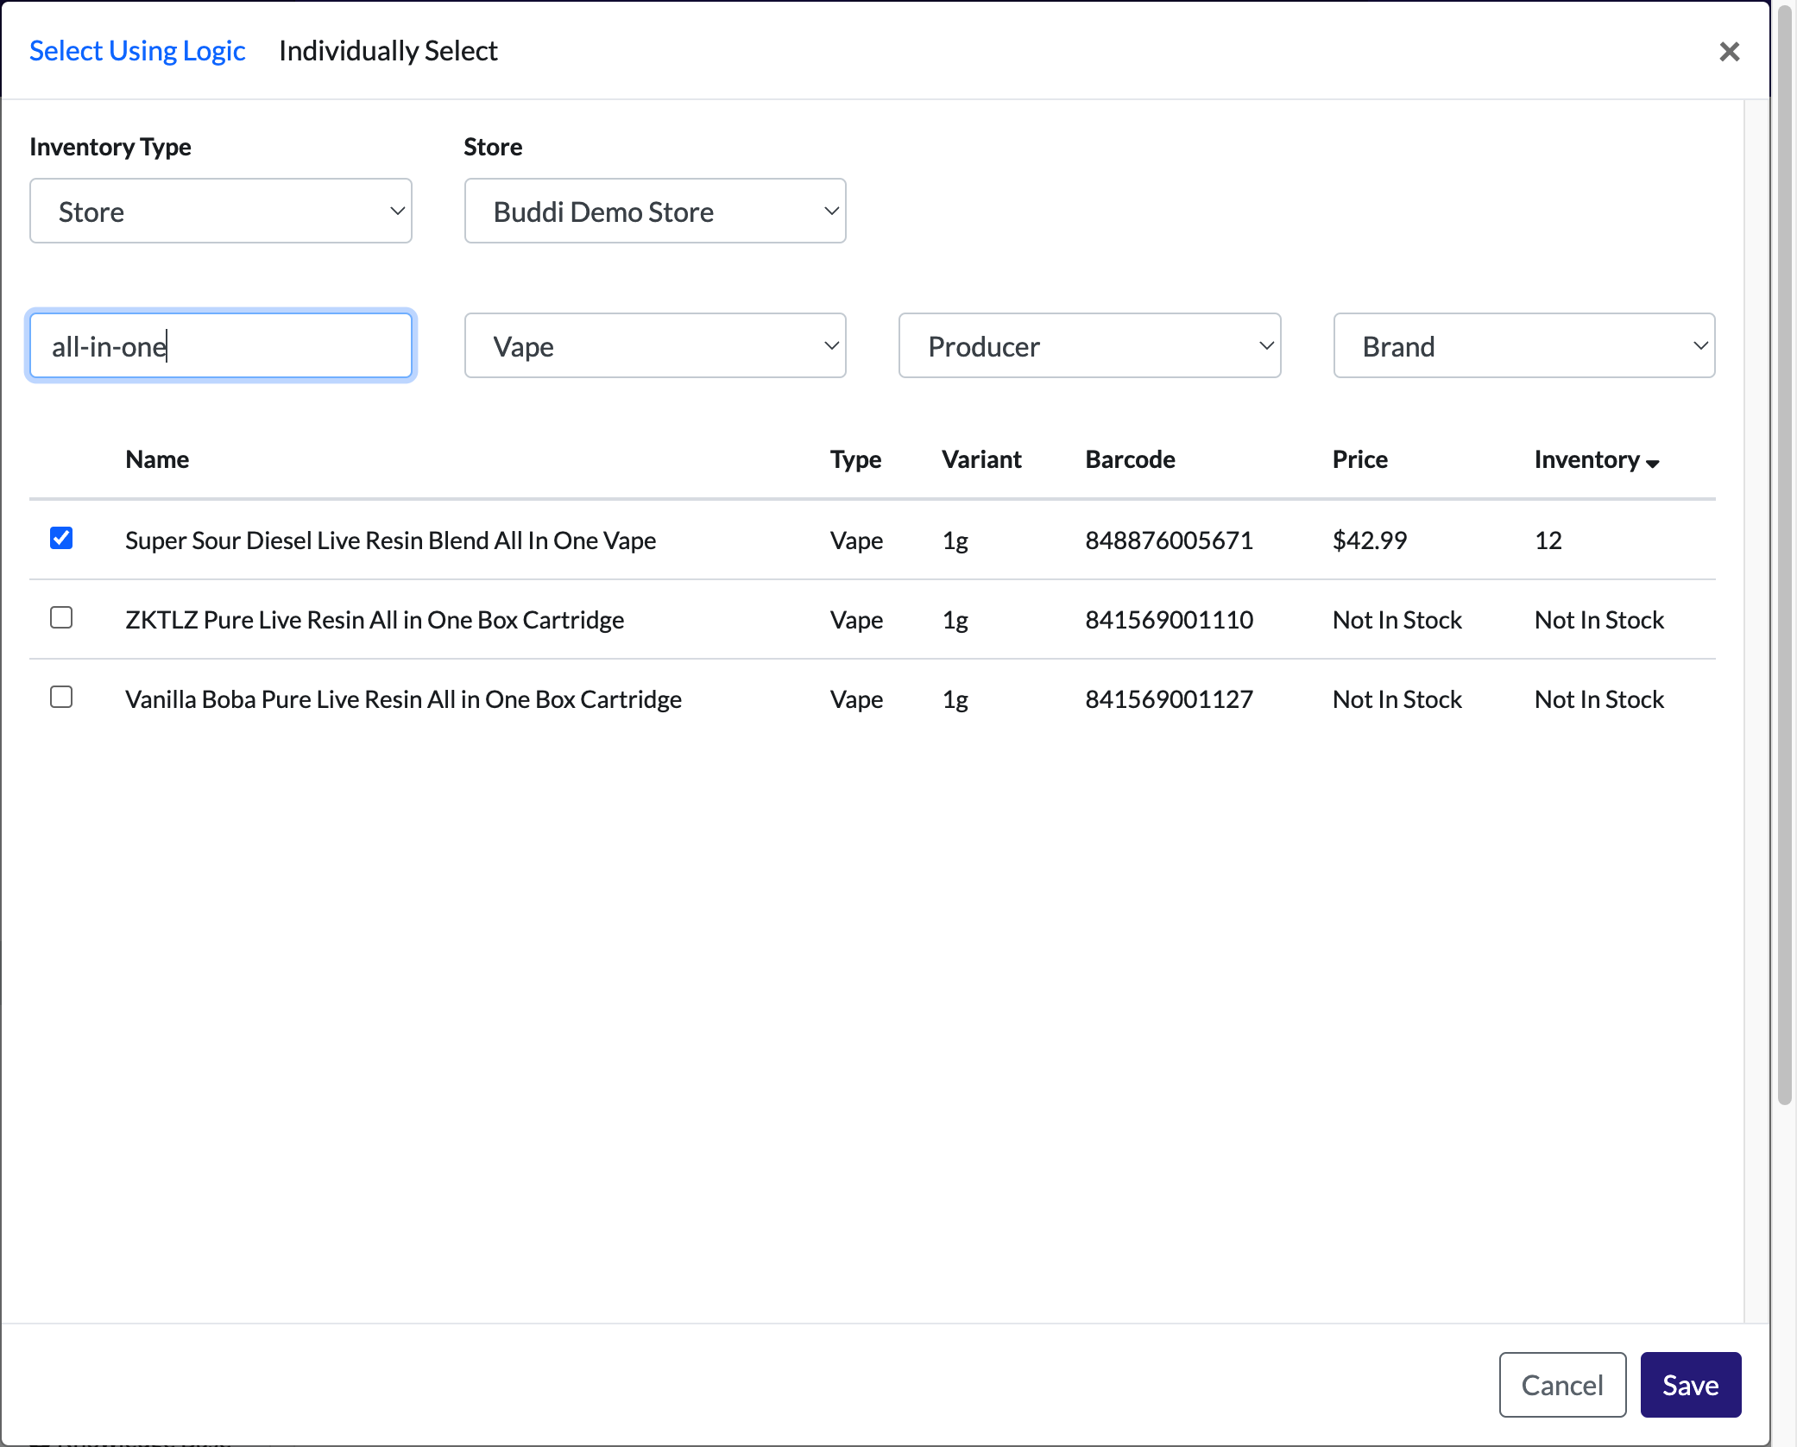Uncheck Super Sour Diesel Live Resin Blend row

click(x=61, y=539)
